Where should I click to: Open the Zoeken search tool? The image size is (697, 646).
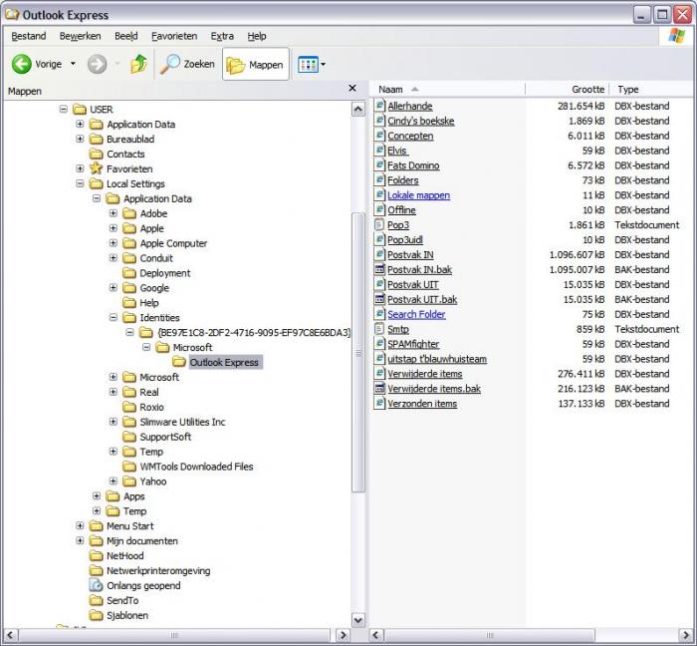click(x=187, y=64)
